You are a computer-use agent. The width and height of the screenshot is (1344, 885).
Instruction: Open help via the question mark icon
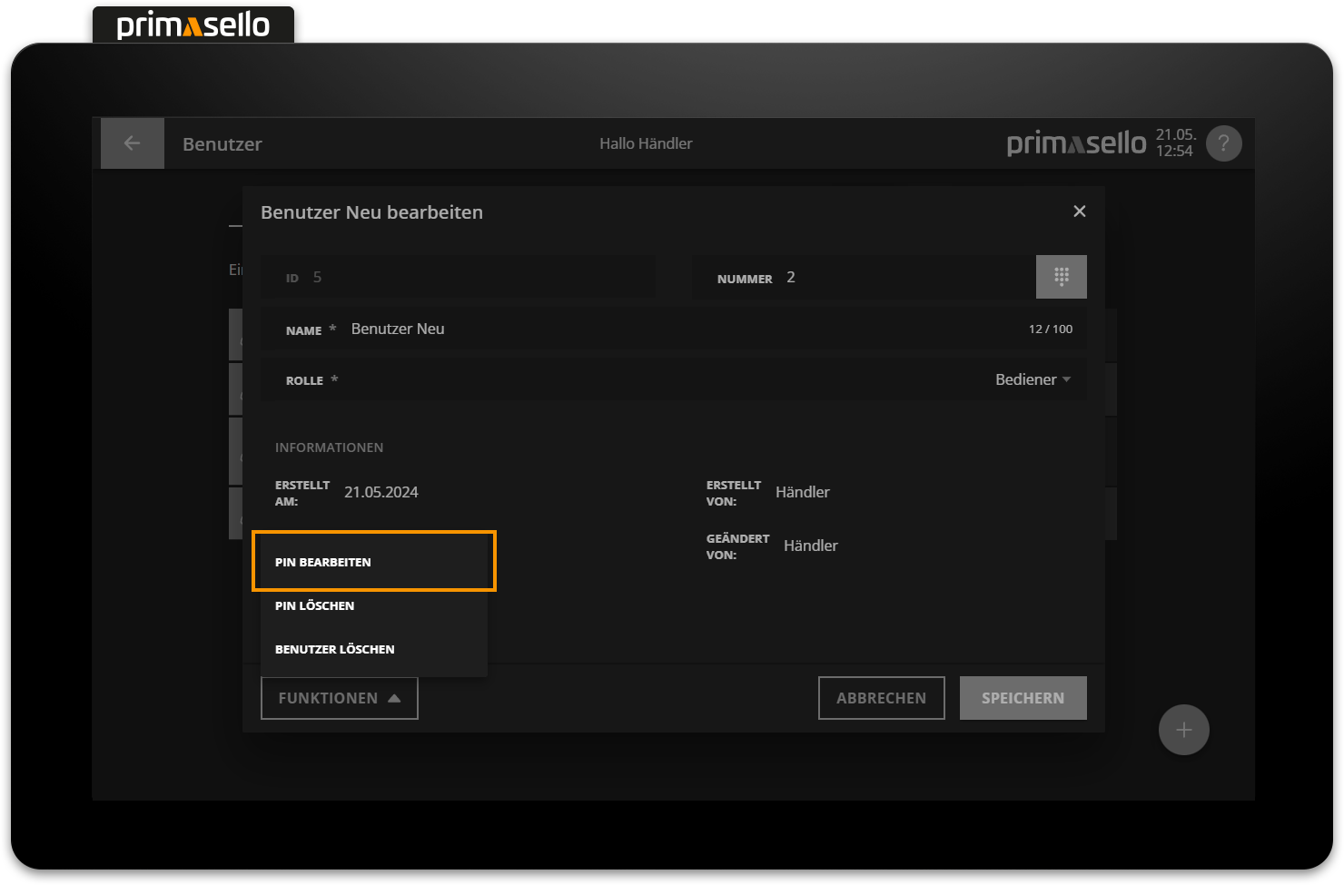tap(1223, 143)
